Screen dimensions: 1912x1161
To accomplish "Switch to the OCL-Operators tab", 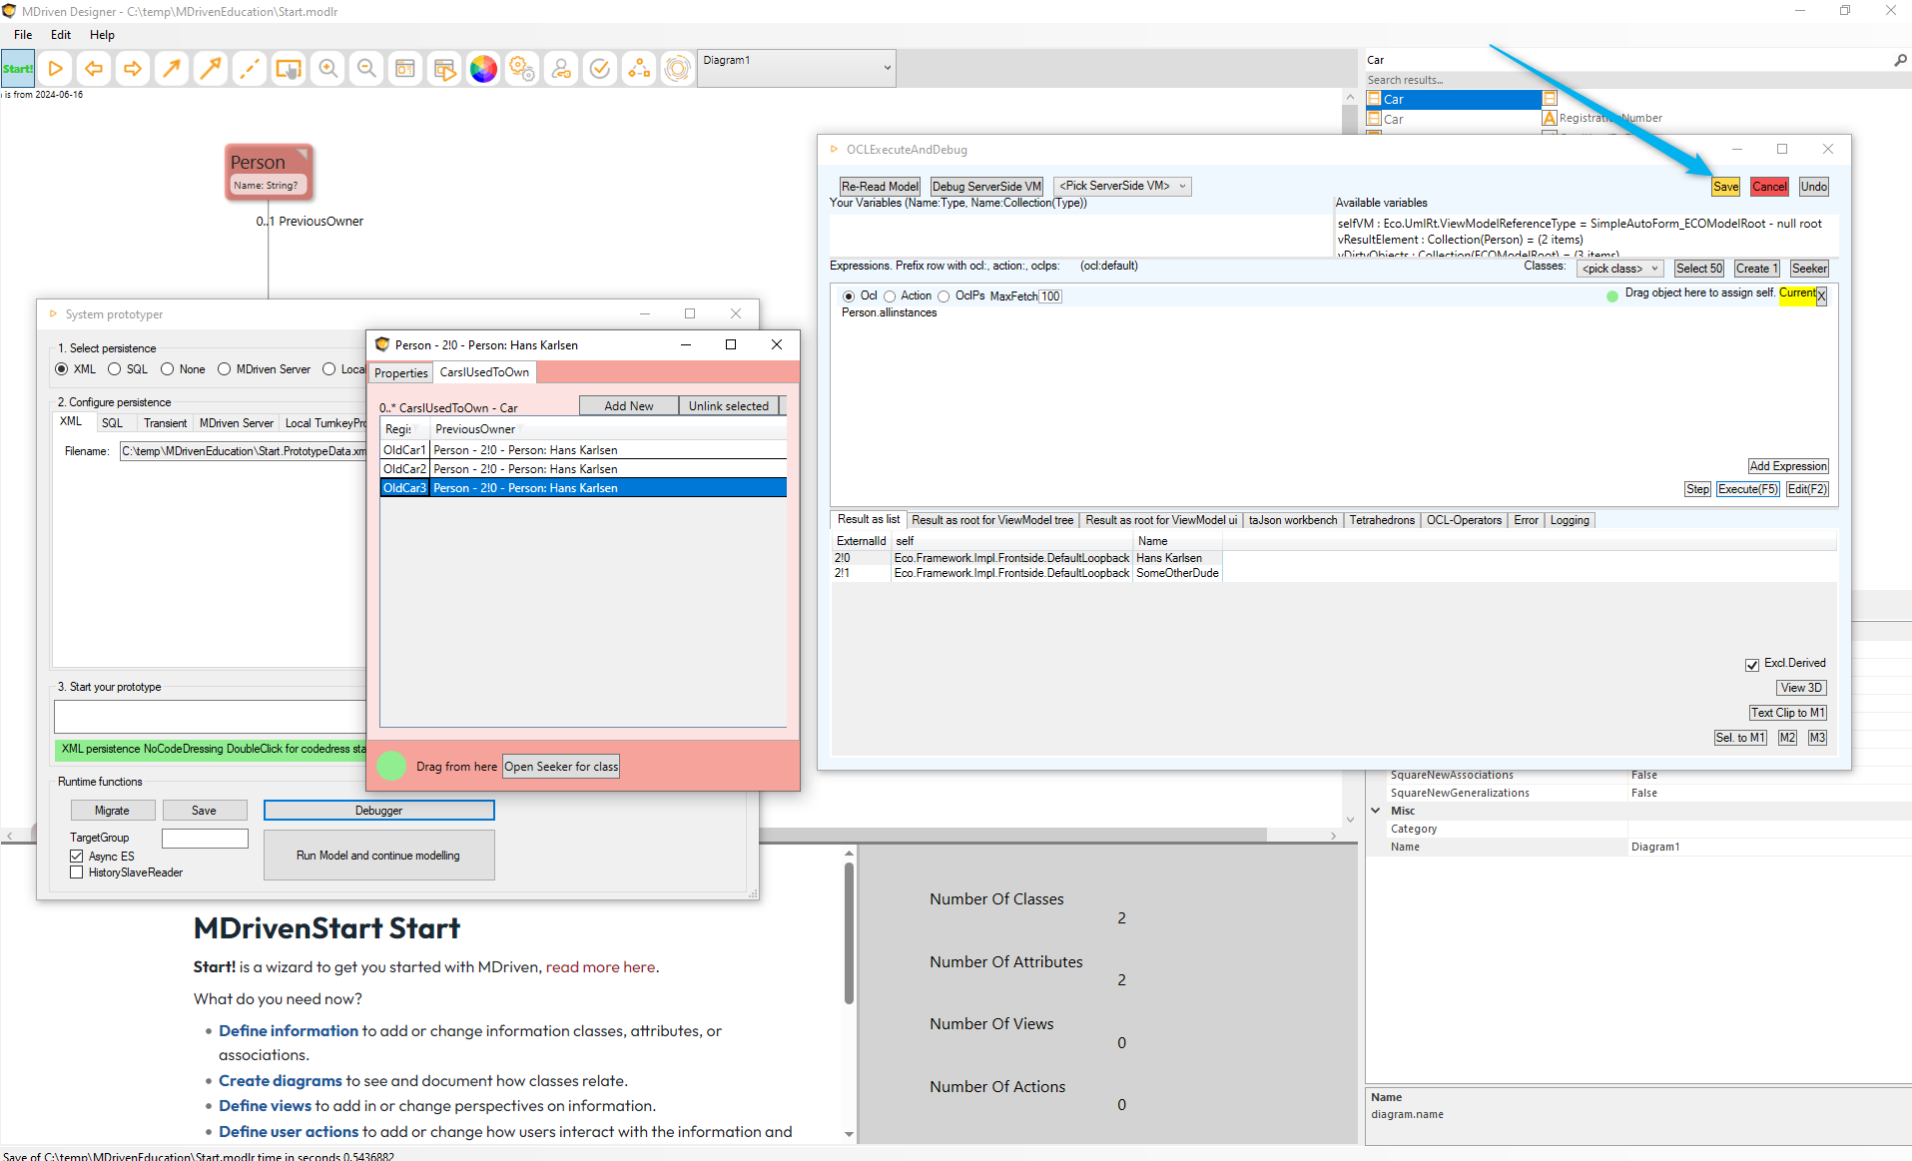I will (x=1463, y=520).
